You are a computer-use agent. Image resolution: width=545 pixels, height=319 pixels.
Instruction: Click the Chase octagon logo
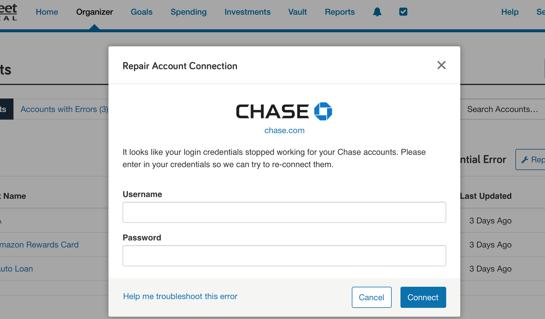click(323, 111)
